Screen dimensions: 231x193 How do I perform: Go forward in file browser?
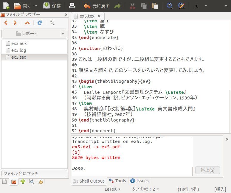(15, 23)
